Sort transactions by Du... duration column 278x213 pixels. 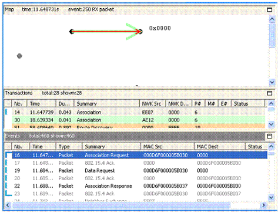[65, 103]
